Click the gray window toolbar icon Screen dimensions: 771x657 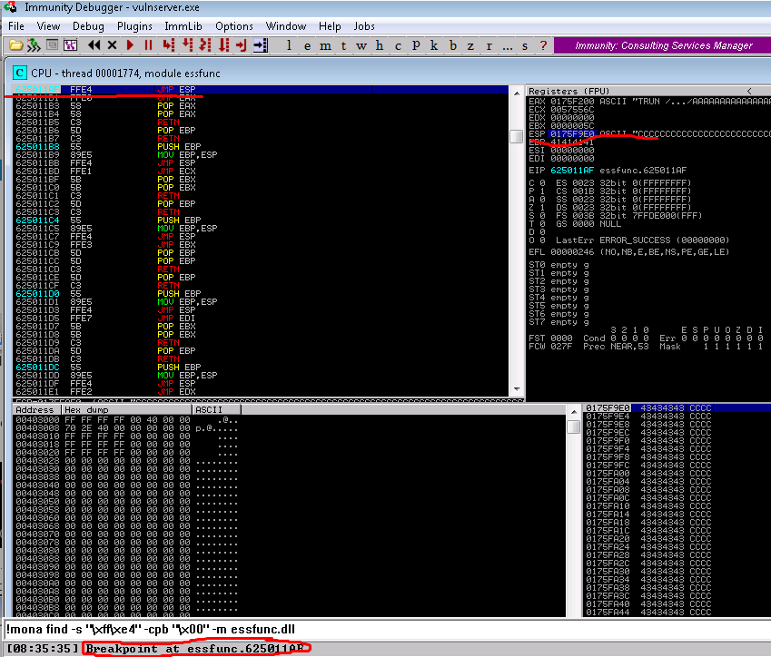[x=52, y=45]
